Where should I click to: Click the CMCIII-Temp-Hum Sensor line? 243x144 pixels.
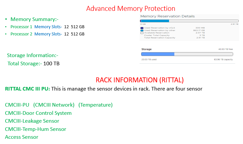pyautogui.click(x=35, y=129)
